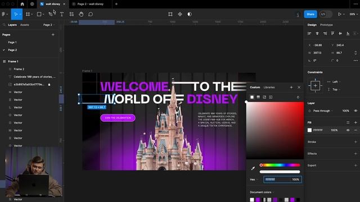Screen dimensions: 360x202
Task: Align selection left
Action: click(309, 34)
